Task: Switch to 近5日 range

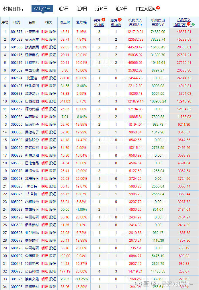Action: click(82, 9)
